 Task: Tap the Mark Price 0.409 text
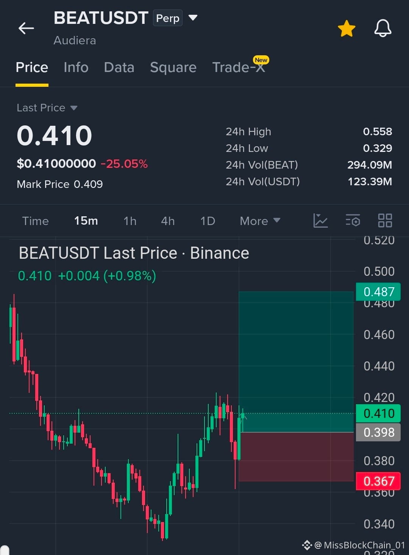pyautogui.click(x=60, y=184)
